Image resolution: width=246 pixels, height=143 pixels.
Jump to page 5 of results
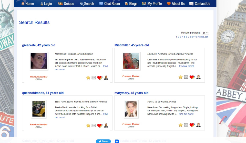pos(184,37)
